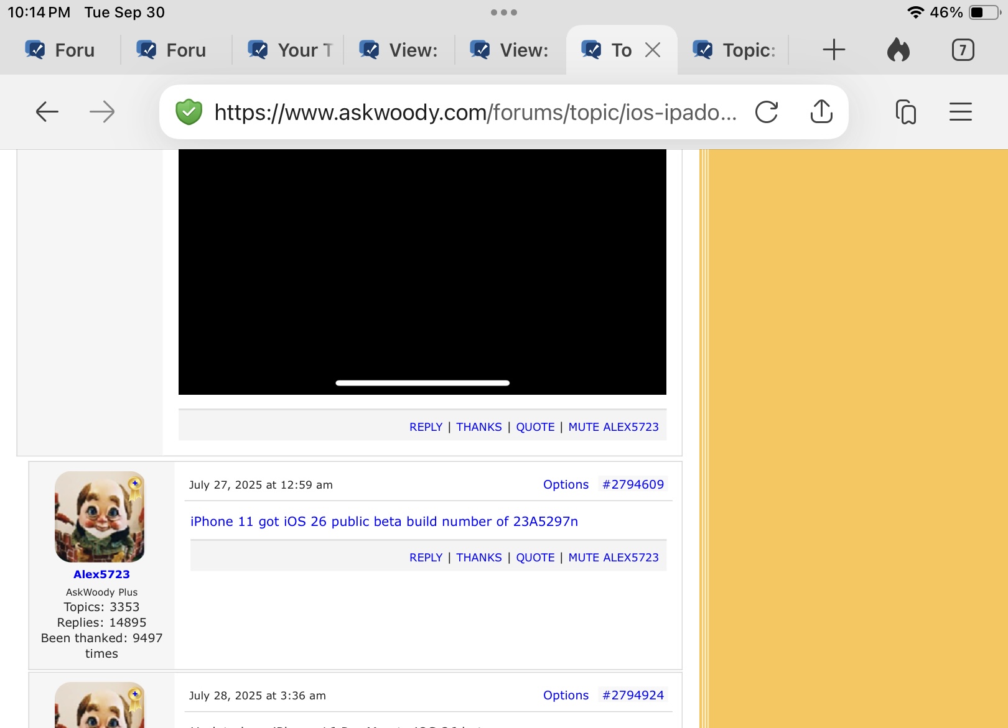Open the tab overview showing 7 tabs
The height and width of the screenshot is (728, 1008).
coord(963,50)
